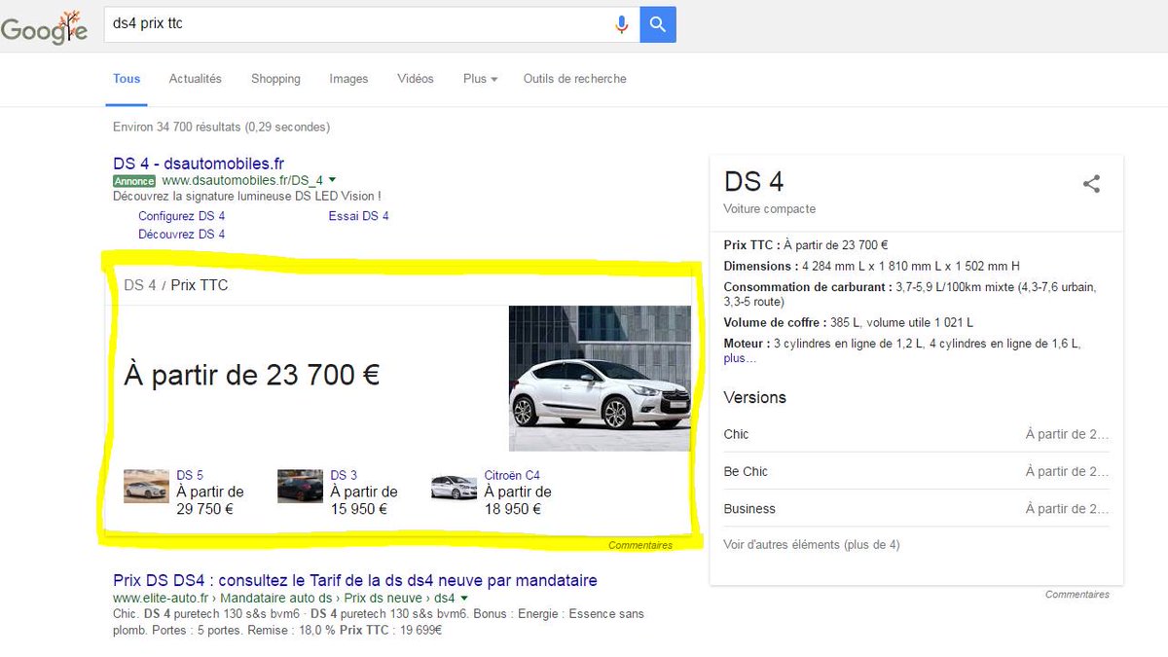1168x657 pixels.
Task: Expand the motor details with plus… link
Action: click(x=740, y=358)
